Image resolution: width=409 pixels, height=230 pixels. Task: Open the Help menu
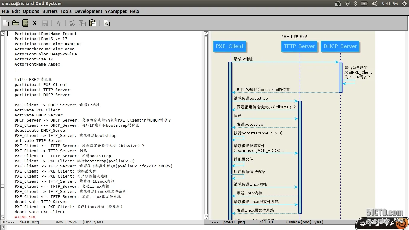pos(134,11)
